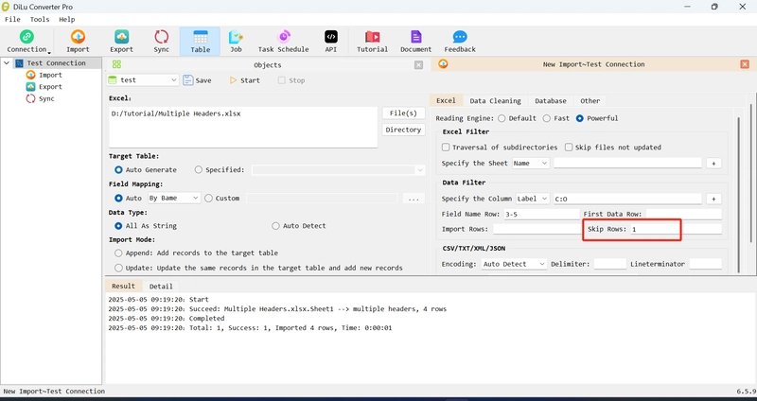
Task: Open the Sync toolbar tool
Action: click(161, 41)
